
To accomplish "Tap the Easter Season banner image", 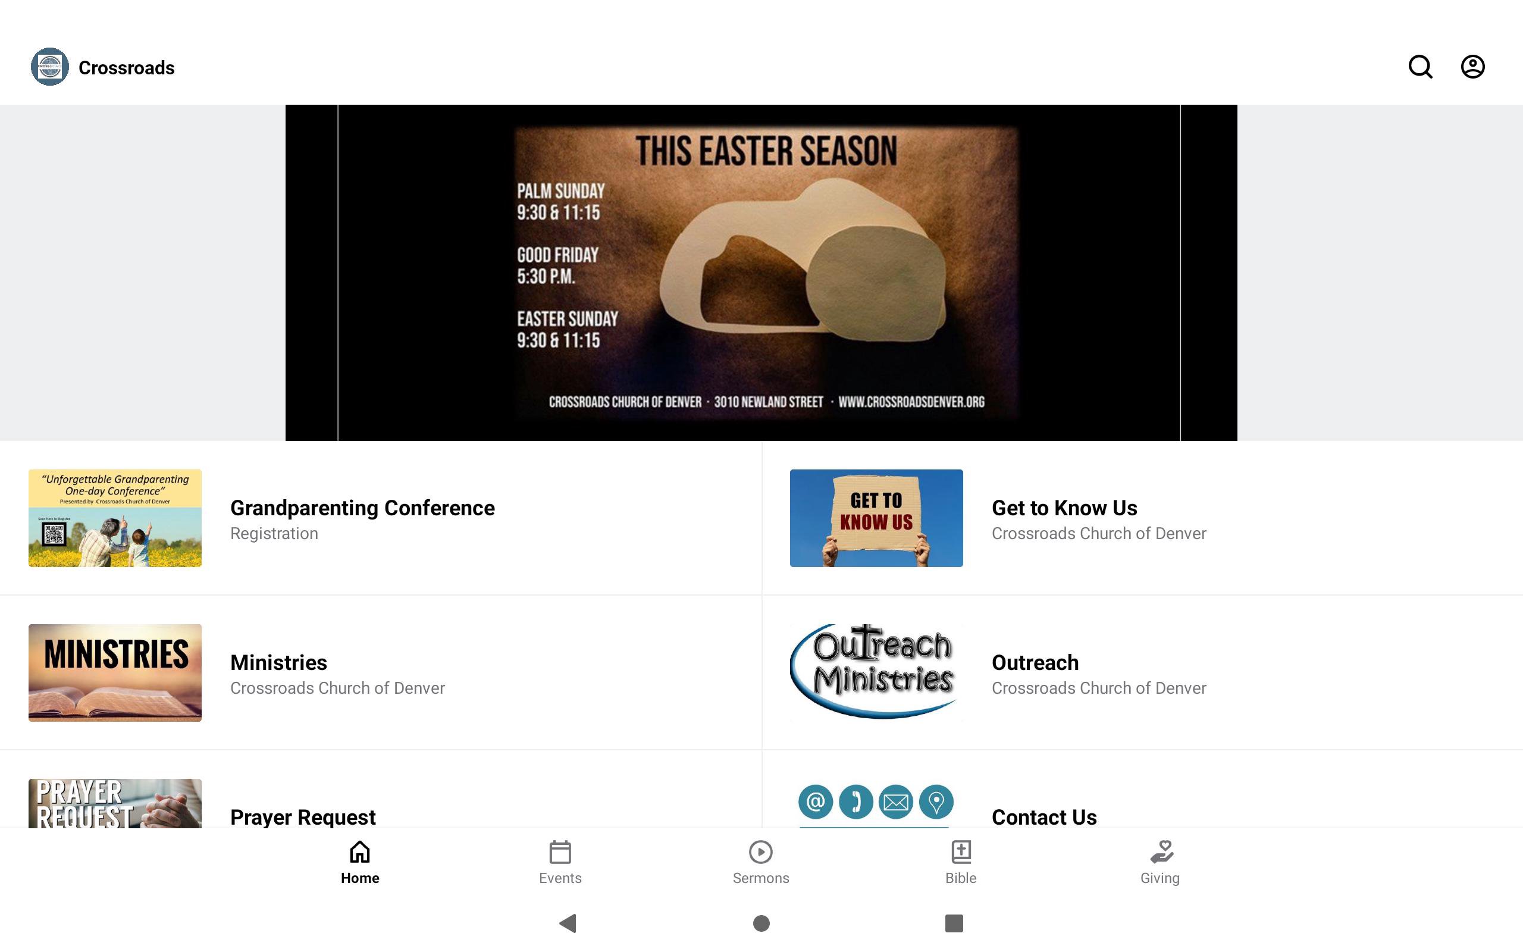I will (x=761, y=273).
